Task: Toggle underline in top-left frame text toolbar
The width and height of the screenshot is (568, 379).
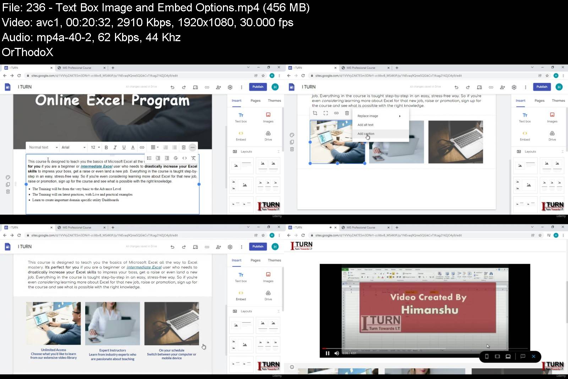Action: click(124, 147)
